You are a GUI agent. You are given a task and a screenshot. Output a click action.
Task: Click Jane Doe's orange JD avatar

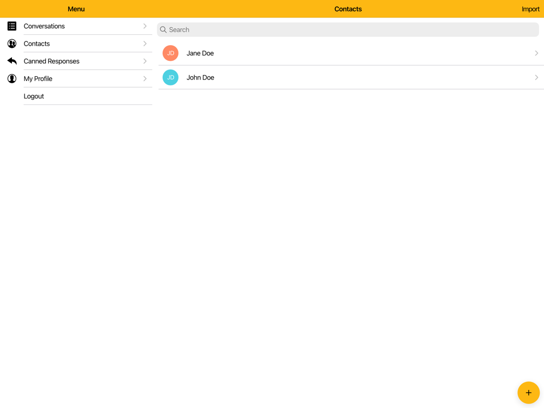[170, 53]
